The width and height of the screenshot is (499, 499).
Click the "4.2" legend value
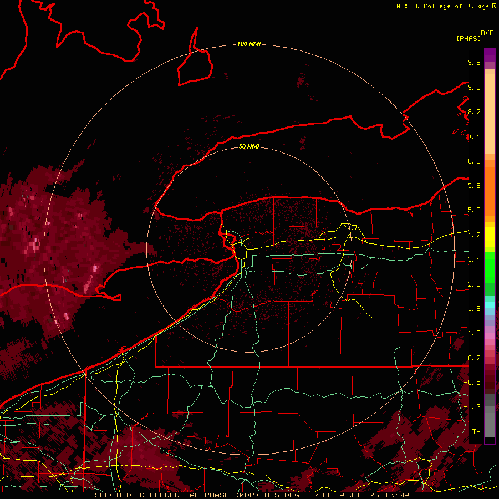coord(474,235)
